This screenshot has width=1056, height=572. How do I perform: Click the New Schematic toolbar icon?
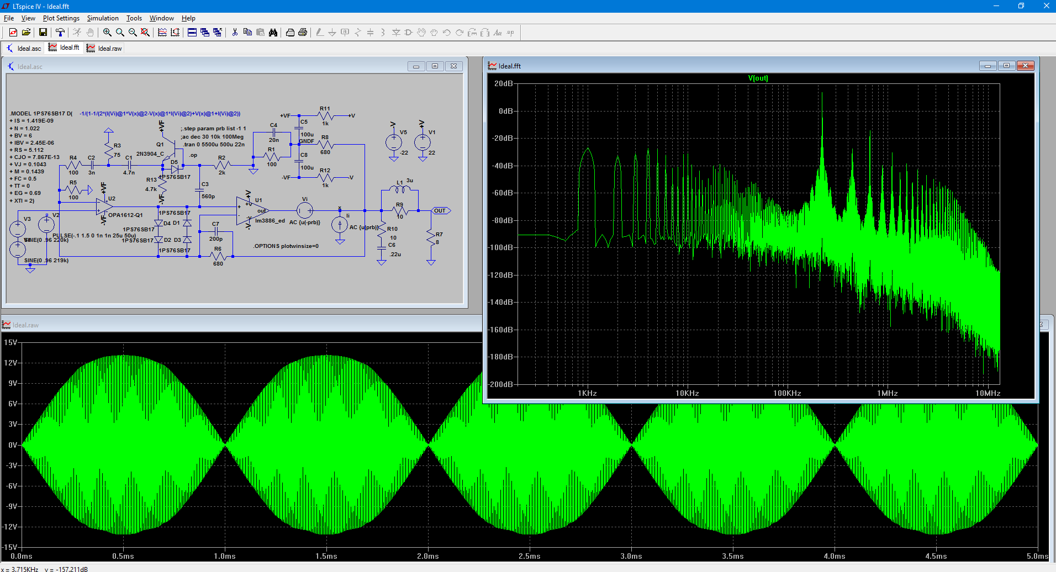coord(13,33)
